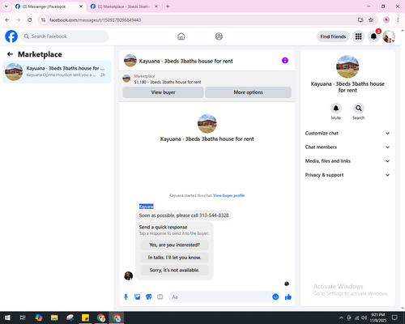Image resolution: width=405 pixels, height=324 pixels.
Task: Attach a file with the image icon
Action: (138, 297)
